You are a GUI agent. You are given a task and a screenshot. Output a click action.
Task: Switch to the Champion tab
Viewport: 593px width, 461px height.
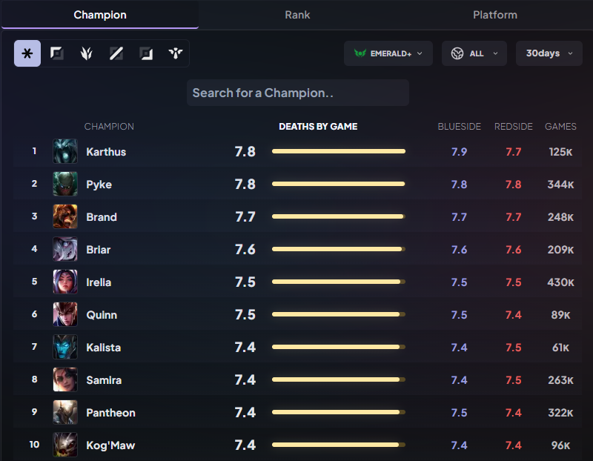pyautogui.click(x=100, y=15)
